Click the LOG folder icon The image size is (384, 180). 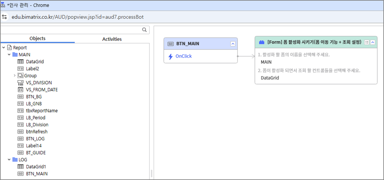[x=15, y=160]
